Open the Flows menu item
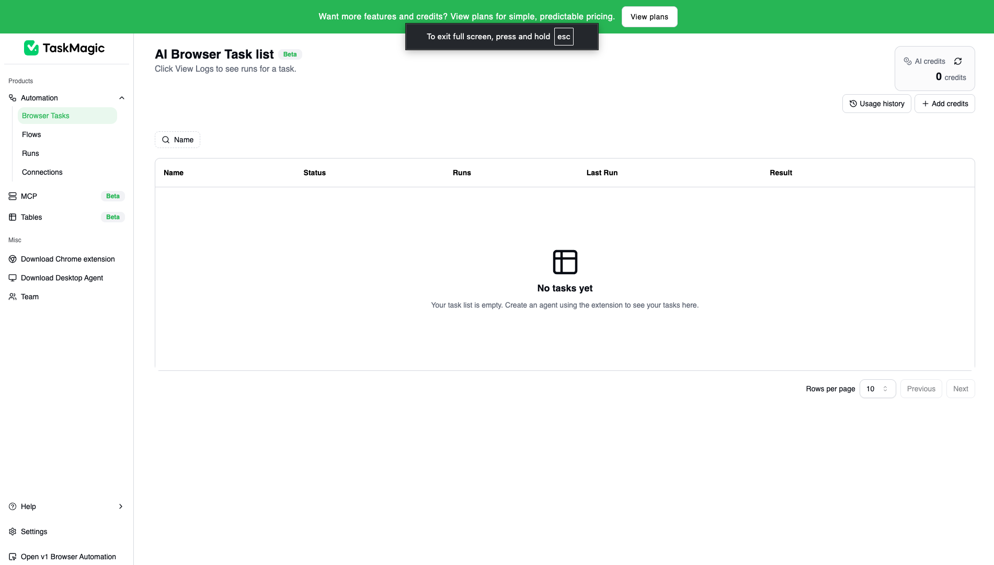This screenshot has height=565, width=994. tap(31, 134)
